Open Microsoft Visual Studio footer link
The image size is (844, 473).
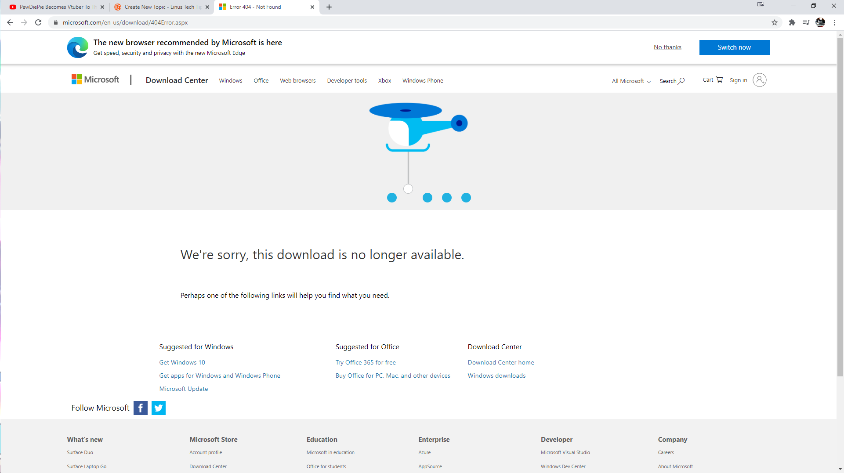point(565,452)
